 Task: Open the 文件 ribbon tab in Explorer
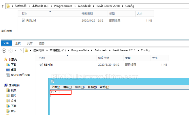(x=7, y=43)
